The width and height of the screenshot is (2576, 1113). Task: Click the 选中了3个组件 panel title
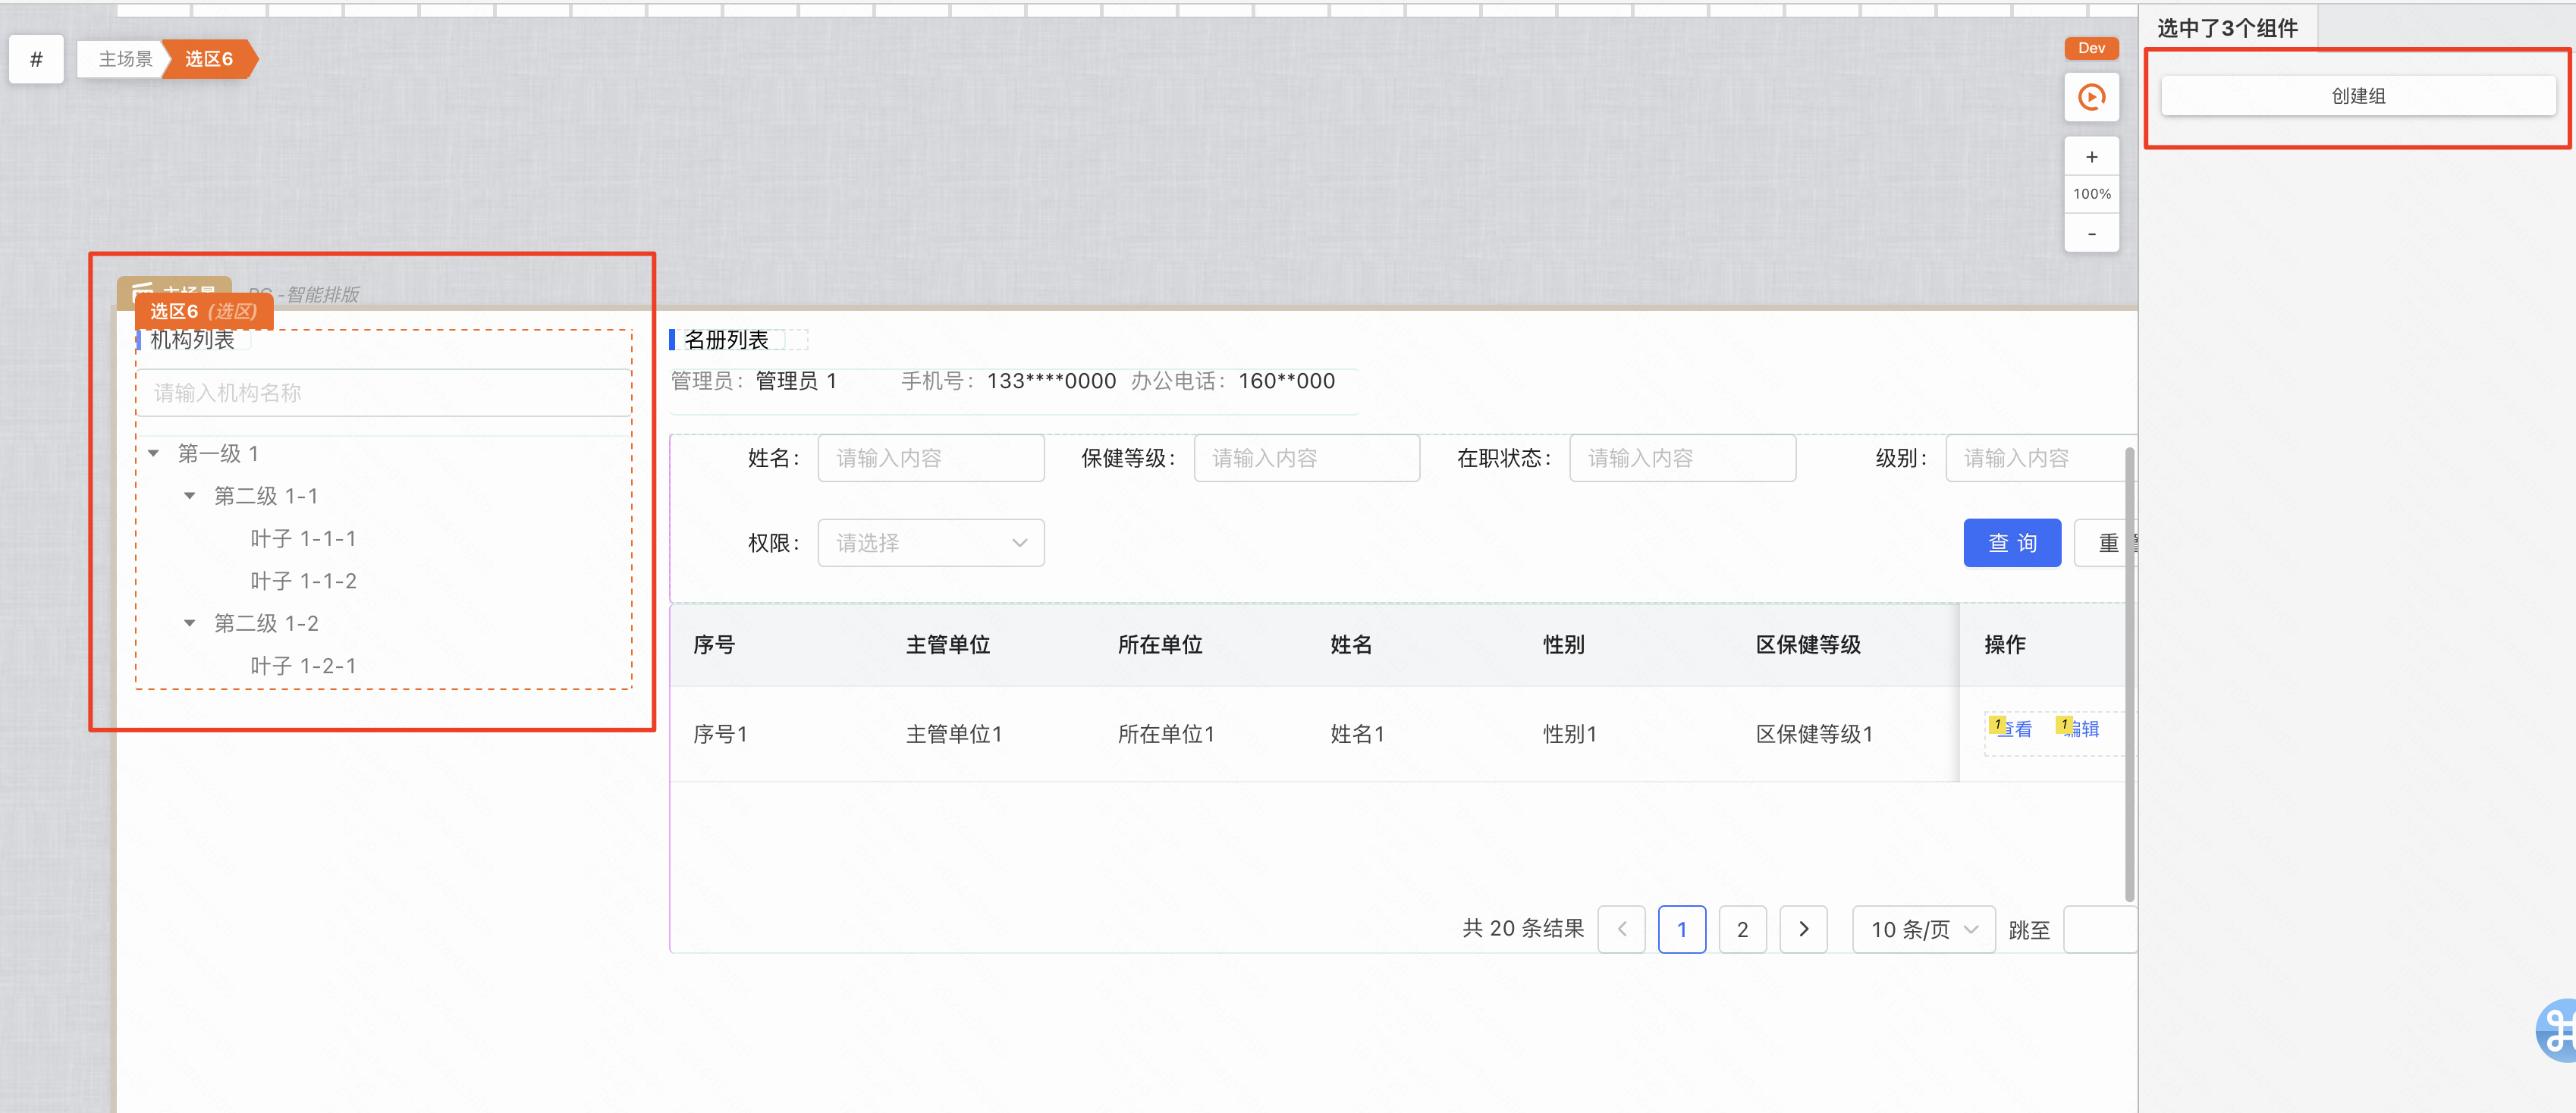[x=2227, y=28]
